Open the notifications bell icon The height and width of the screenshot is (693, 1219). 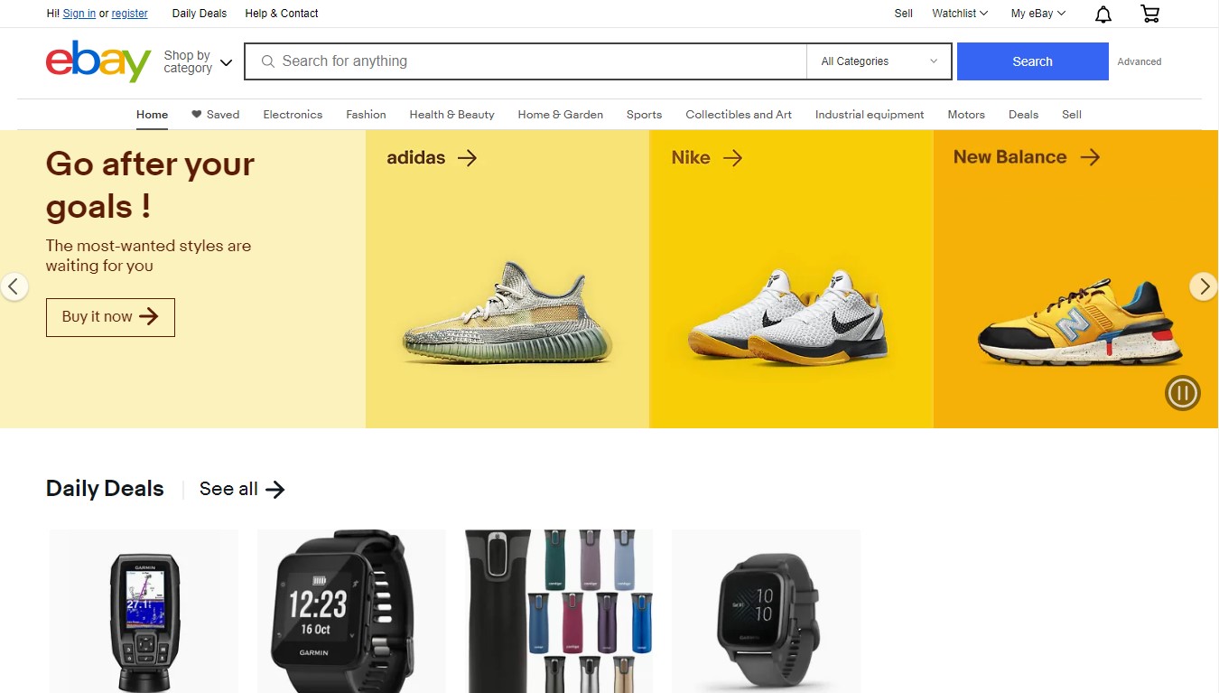point(1103,14)
